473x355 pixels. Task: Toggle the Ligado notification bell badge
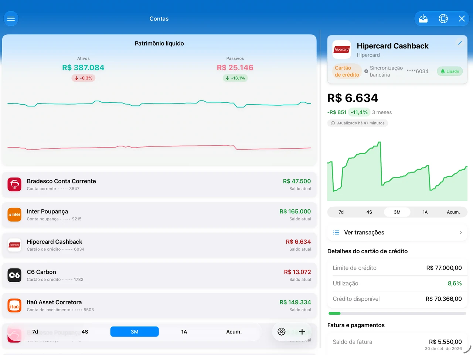pyautogui.click(x=450, y=71)
